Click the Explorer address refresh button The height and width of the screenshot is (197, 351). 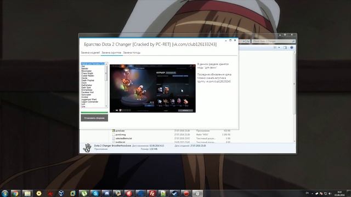coord(248,42)
